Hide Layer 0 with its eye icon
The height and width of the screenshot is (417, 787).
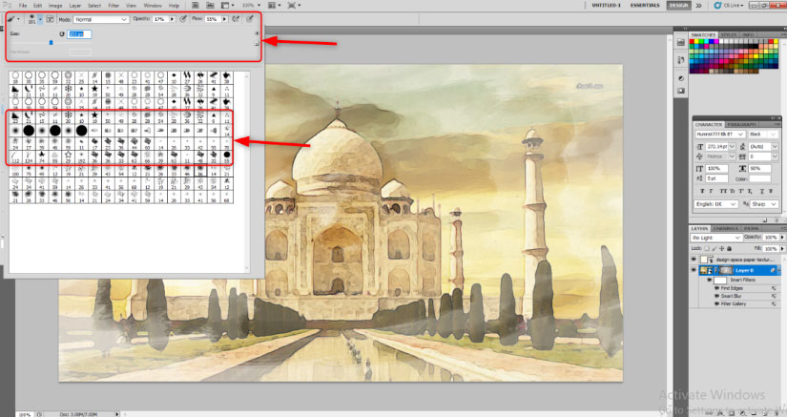[x=694, y=270]
